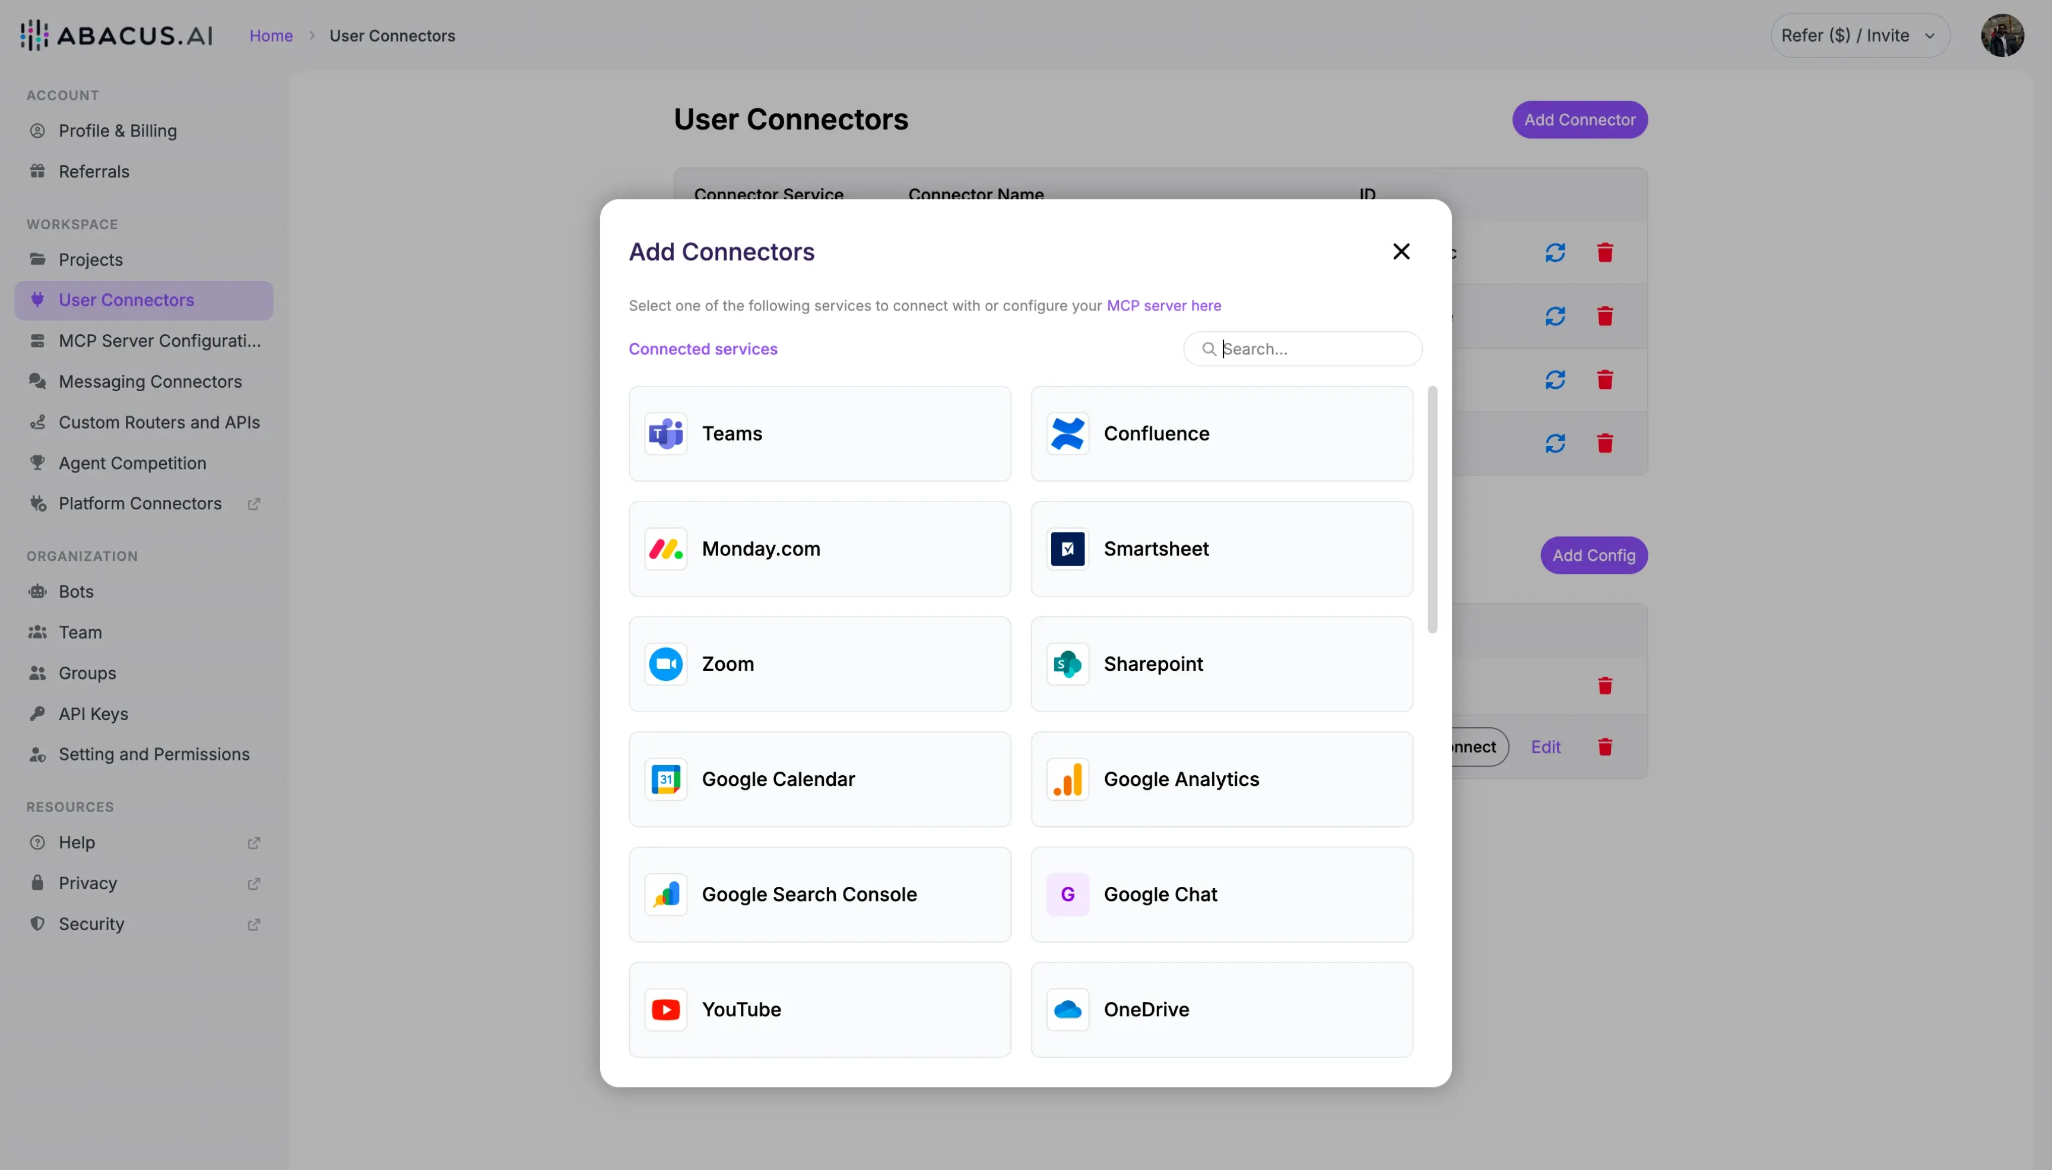The width and height of the screenshot is (2052, 1170).
Task: Delete the third connector row
Action: tap(1604, 379)
